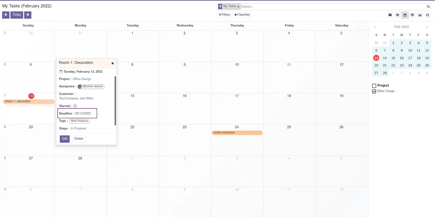
Task: Jump to Today in calendar
Action: tap(17, 15)
